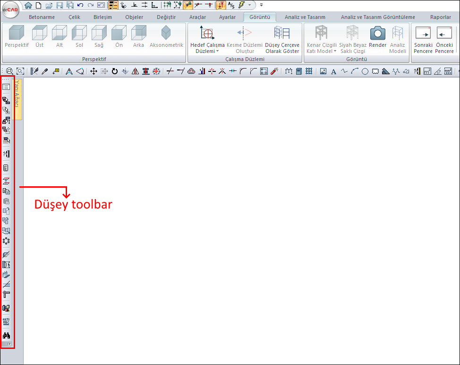The width and height of the screenshot is (460, 365).
Task: Select the Move four-arrow tool
Action: click(x=94, y=71)
